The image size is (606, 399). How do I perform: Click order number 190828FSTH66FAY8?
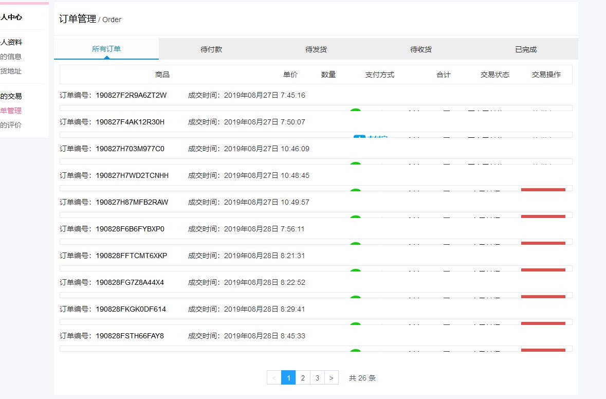[130, 336]
